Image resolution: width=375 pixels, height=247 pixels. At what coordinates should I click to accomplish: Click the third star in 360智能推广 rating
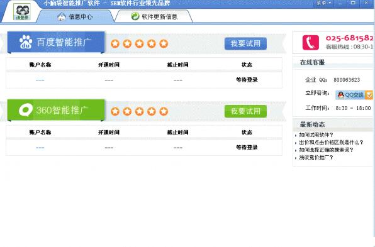pos(140,111)
